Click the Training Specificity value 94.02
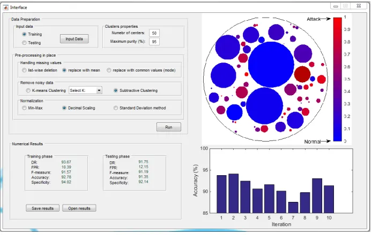The width and height of the screenshot is (372, 235). pyautogui.click(x=66, y=182)
